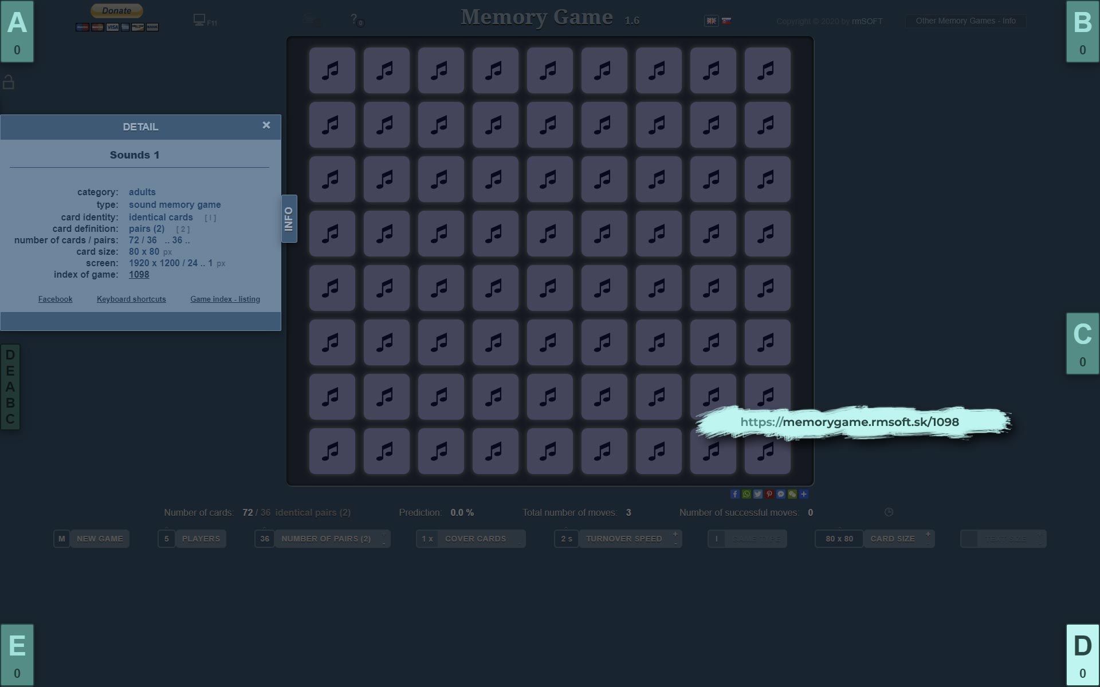This screenshot has width=1100, height=687.
Task: Open the Number of Pairs selector
Action: tap(325, 539)
